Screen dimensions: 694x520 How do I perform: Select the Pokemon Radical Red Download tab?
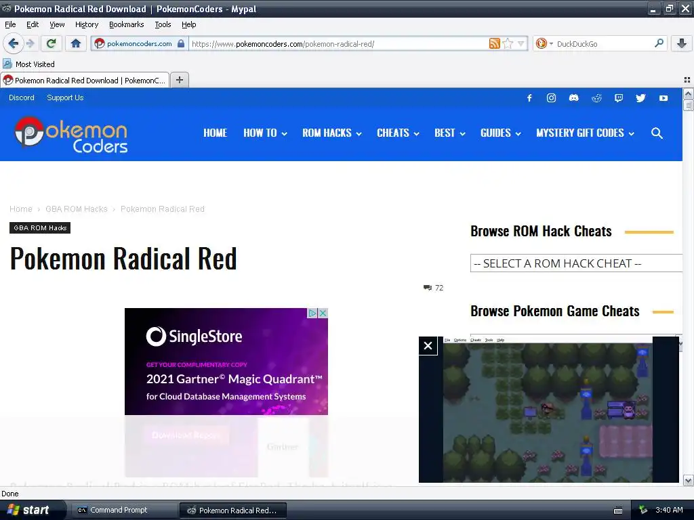[85, 80]
